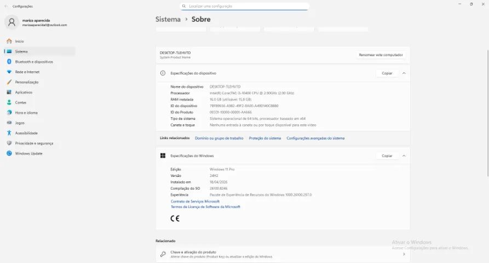489x263 pixels.
Task: Open Personalização settings page
Action: (39, 82)
